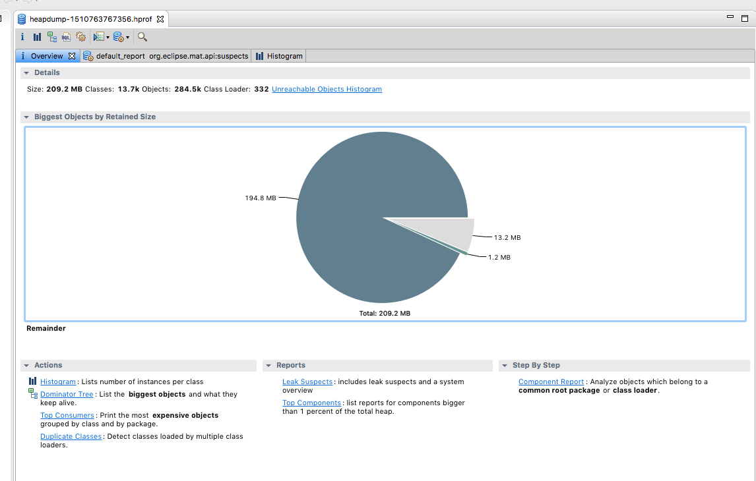Collapse Biggest Objects by Retained Size section
756x481 pixels.
[26, 117]
